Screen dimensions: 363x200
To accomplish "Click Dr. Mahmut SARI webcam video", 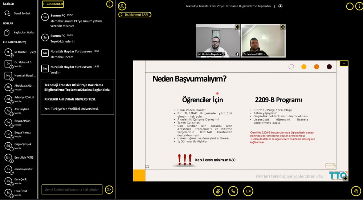I will click(263, 41).
